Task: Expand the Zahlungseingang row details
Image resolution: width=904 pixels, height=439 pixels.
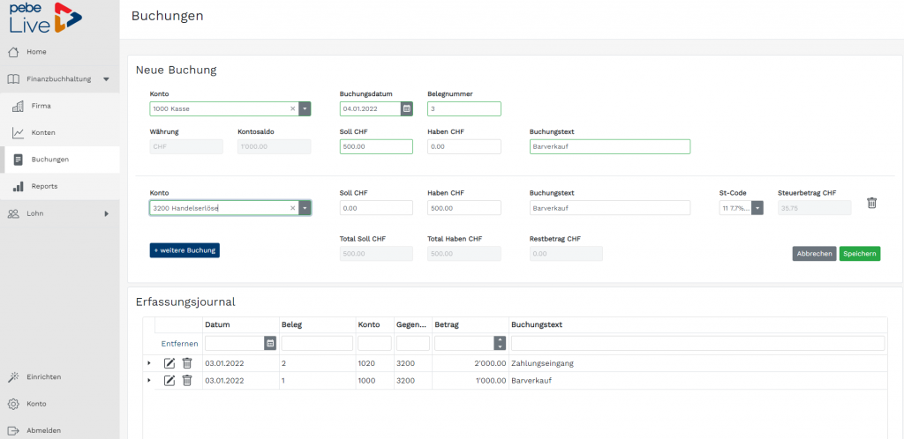Action: 148,363
